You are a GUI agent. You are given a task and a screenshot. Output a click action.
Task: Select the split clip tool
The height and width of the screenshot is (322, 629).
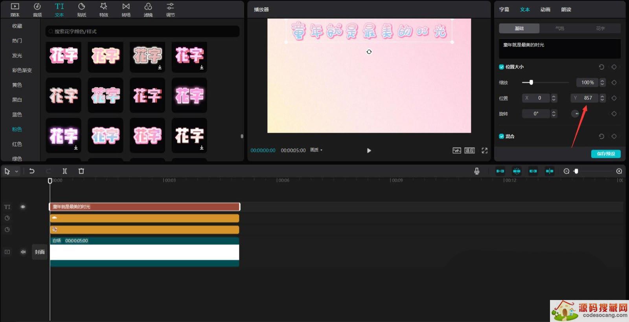(x=65, y=171)
